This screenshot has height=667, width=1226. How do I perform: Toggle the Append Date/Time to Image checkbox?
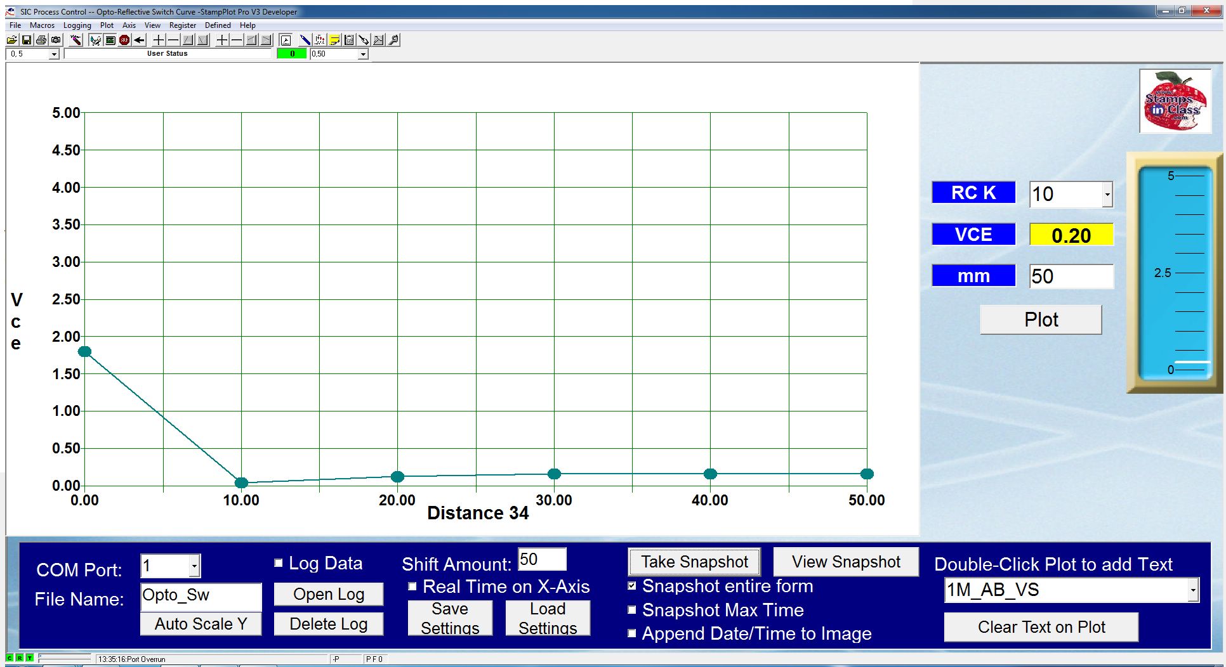coord(631,633)
